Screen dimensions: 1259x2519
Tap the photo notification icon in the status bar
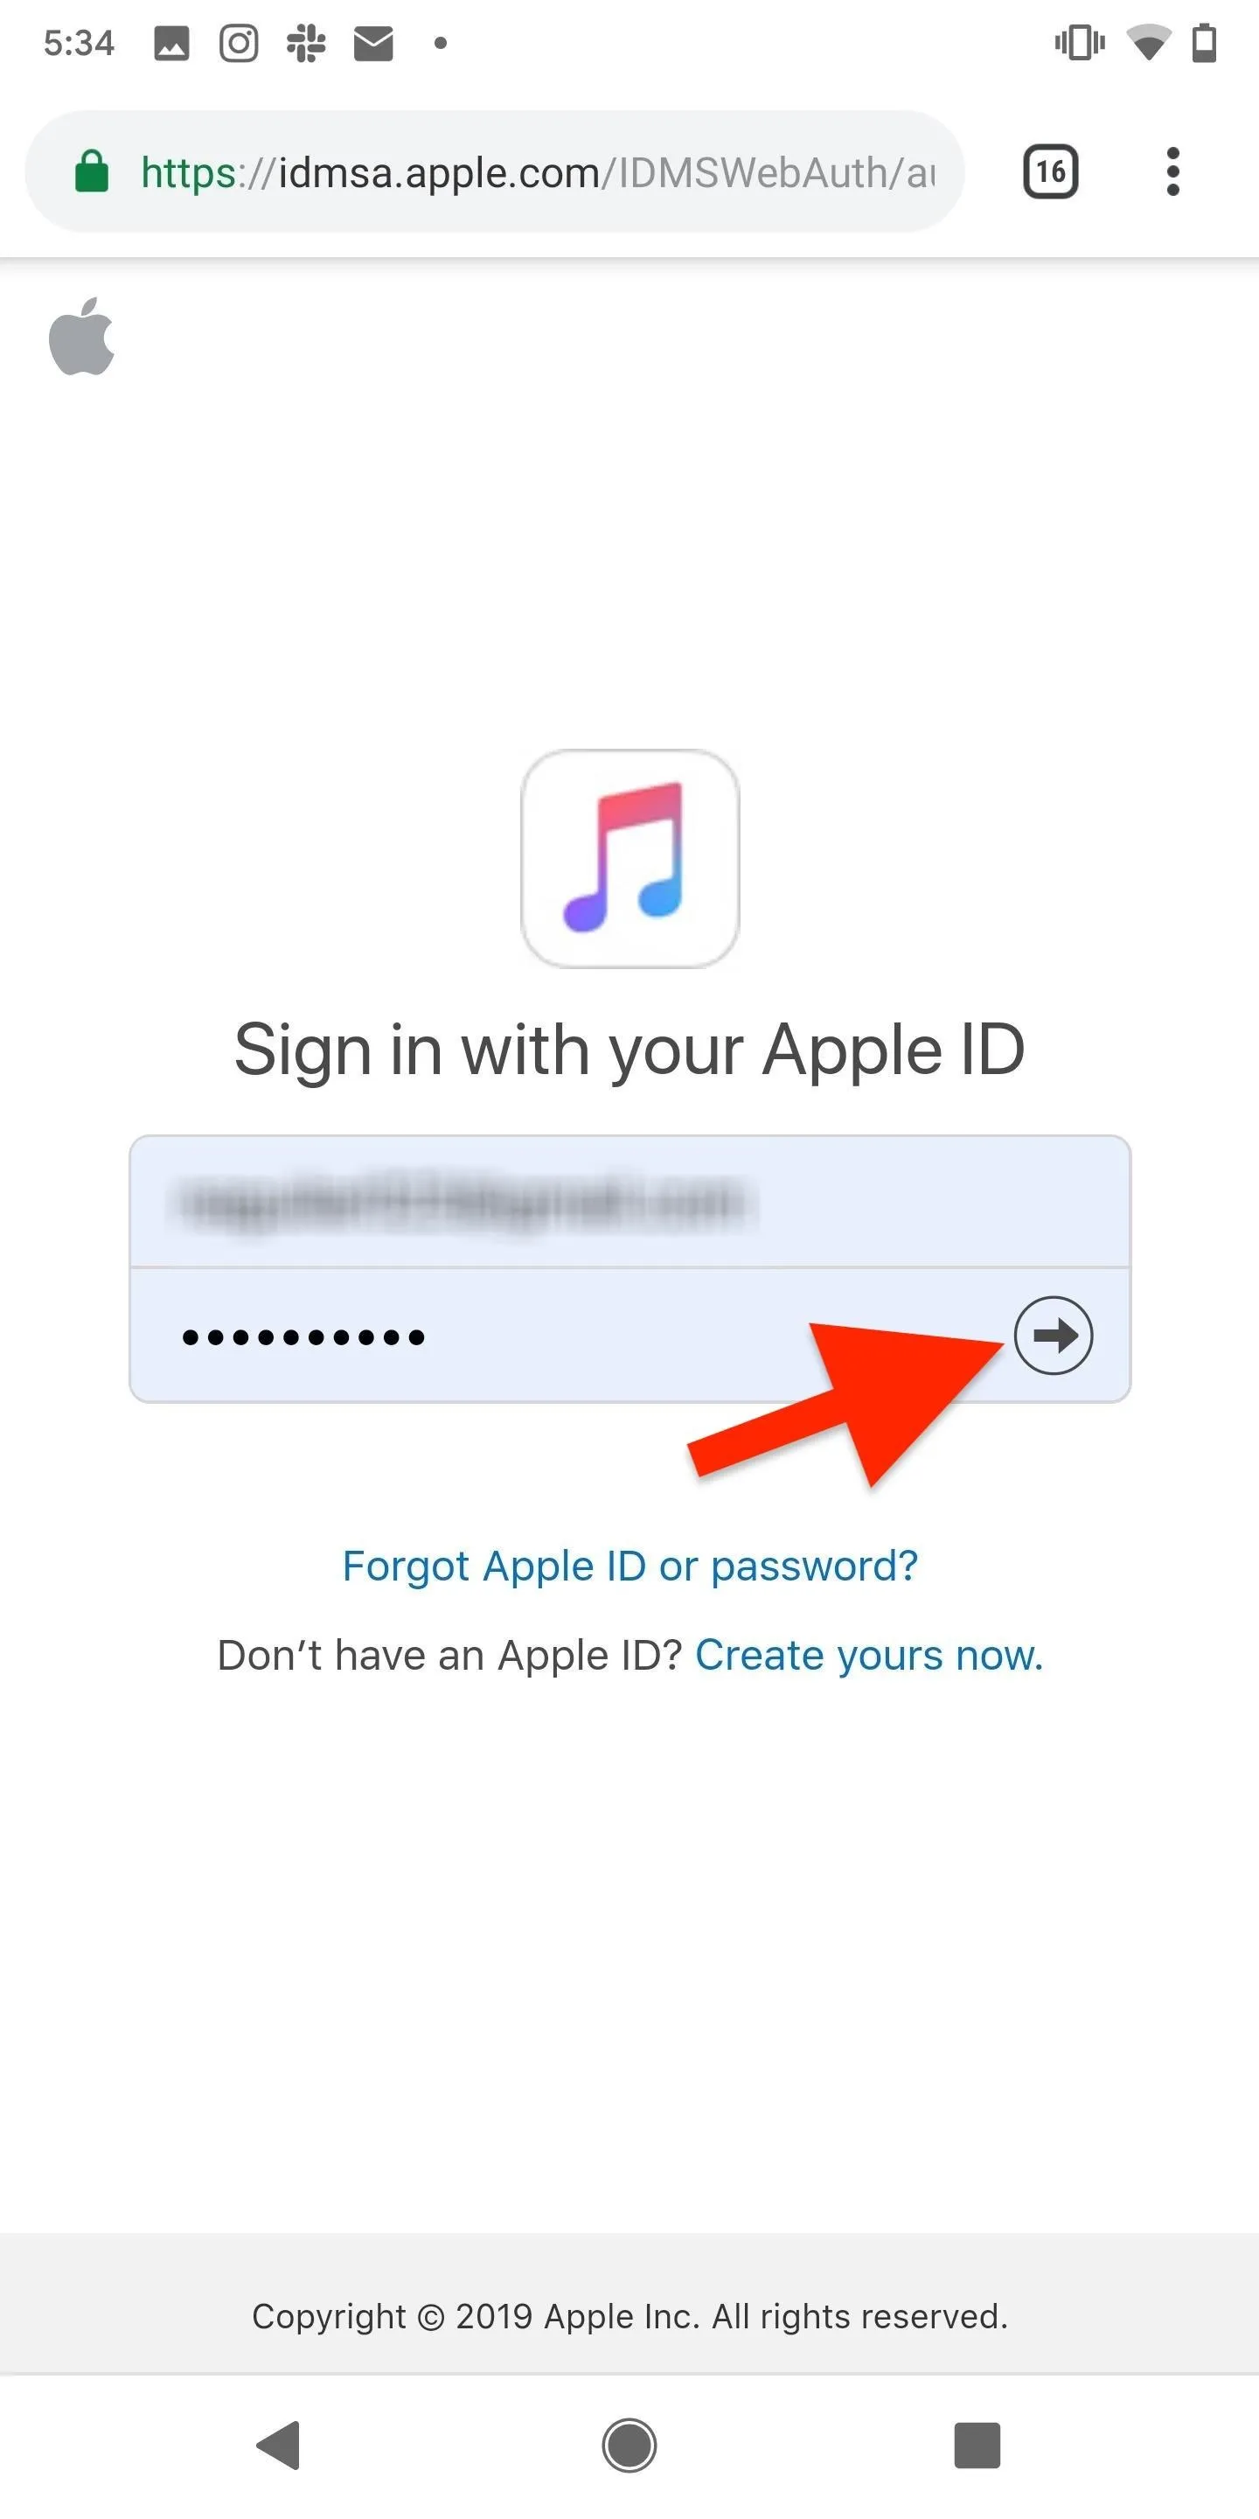(171, 43)
